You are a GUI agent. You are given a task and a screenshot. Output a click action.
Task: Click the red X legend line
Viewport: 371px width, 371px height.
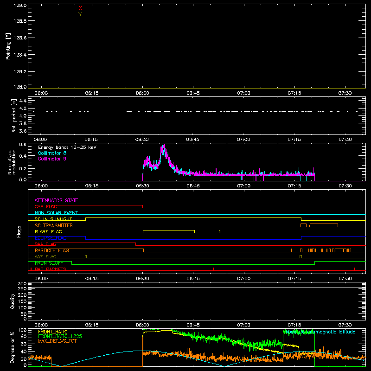tap(55, 10)
